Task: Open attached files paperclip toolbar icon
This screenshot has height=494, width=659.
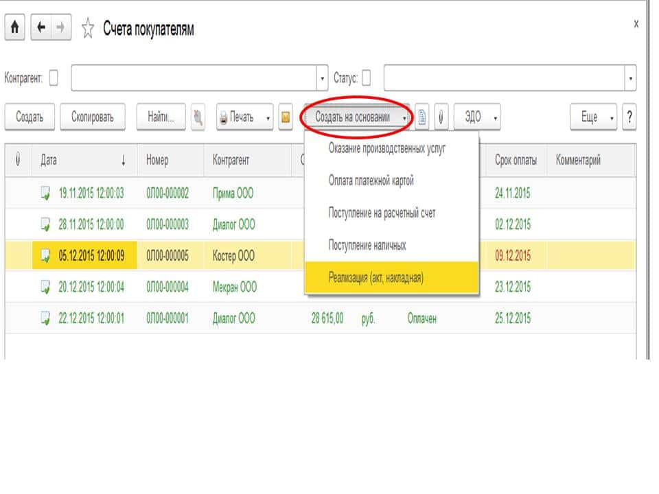Action: (x=441, y=117)
